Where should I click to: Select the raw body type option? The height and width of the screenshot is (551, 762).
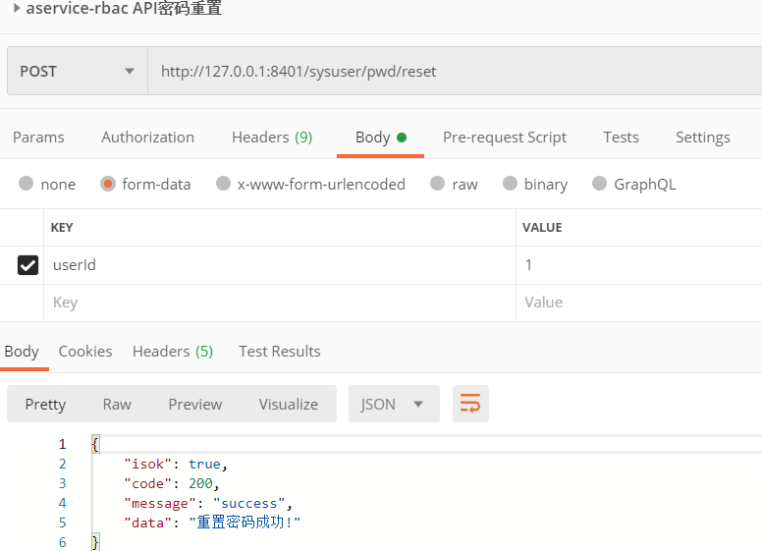(437, 184)
